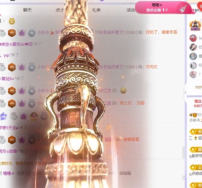This screenshot has height=188, width=202.
Task: Click the 守护之星 framed guardian avatar
Action: pos(195,25)
